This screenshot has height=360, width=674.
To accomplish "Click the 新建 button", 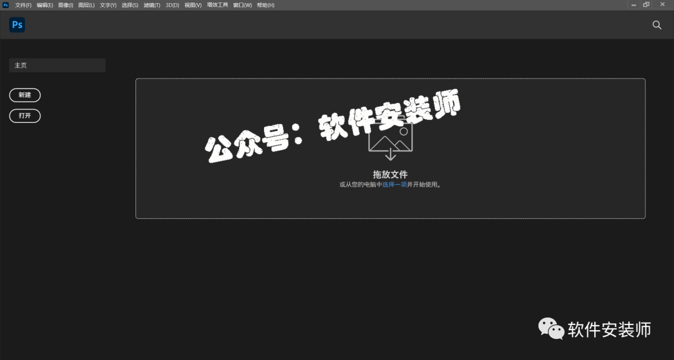I will (25, 95).
